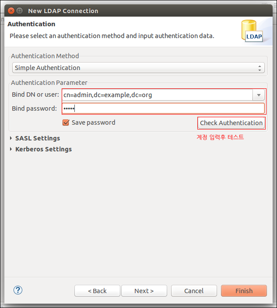Viewport: 277px width, 308px height.
Task: Click the Save password label text
Action: point(93,122)
